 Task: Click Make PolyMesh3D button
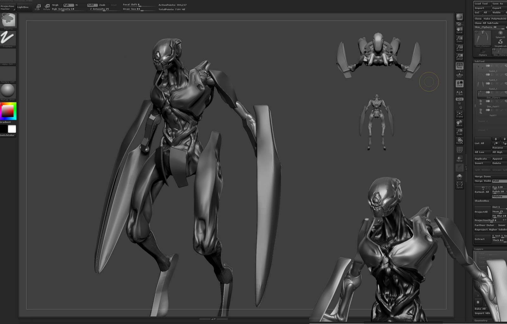tap(495, 19)
